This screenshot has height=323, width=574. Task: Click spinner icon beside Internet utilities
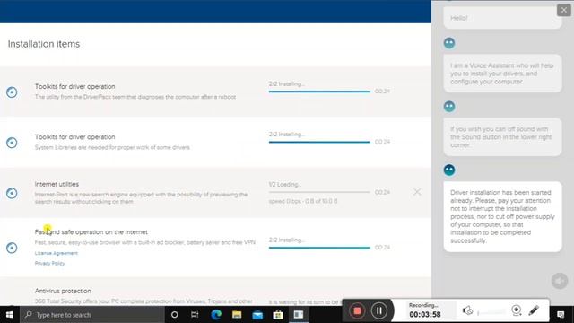[x=12, y=193]
